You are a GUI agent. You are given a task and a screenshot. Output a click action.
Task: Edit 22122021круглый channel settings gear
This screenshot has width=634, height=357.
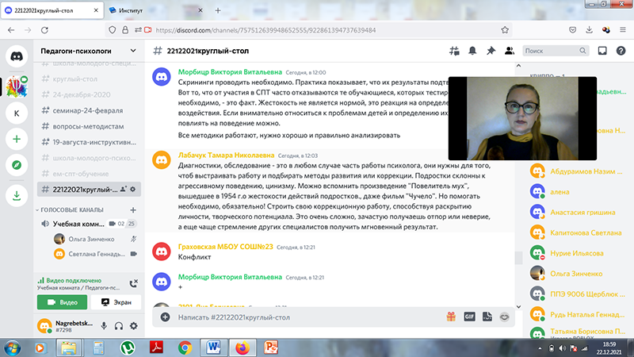[133, 190]
